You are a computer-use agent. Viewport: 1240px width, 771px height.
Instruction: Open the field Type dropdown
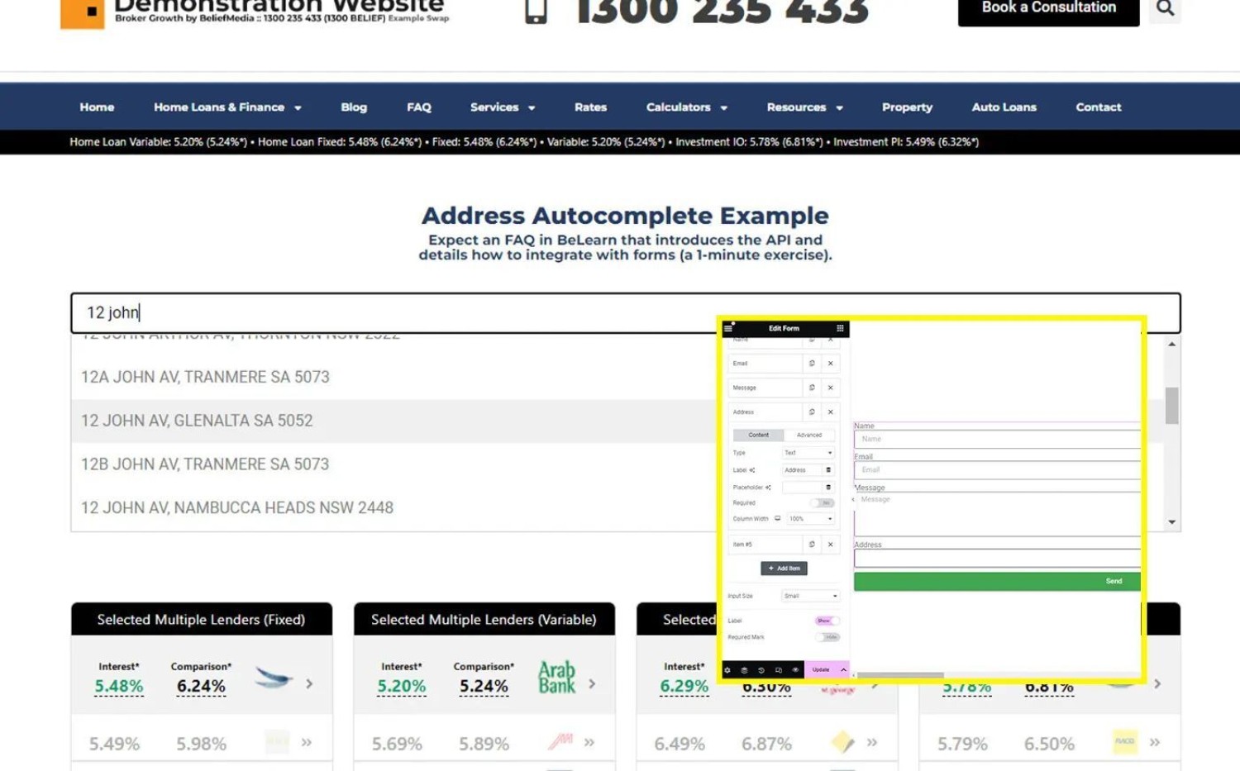(808, 453)
